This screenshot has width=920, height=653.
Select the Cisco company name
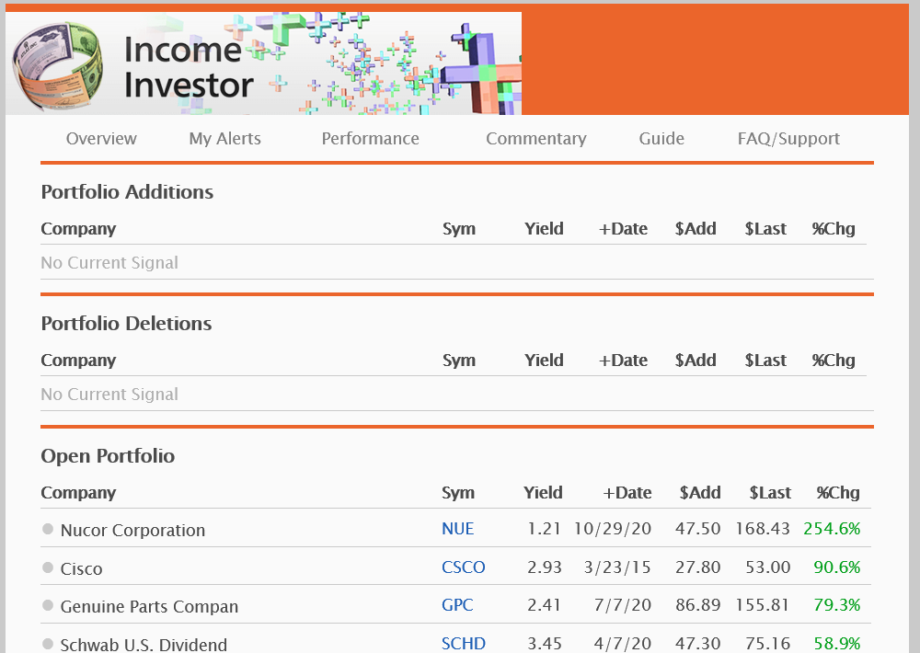[82, 568]
